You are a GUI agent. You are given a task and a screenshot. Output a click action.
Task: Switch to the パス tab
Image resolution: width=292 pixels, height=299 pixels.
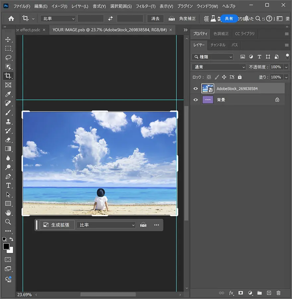pyautogui.click(x=235, y=45)
